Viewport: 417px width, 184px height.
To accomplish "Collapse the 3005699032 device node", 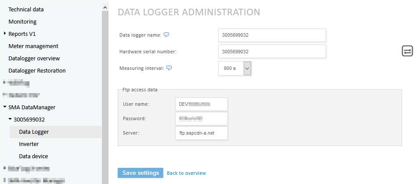I will point(10,119).
